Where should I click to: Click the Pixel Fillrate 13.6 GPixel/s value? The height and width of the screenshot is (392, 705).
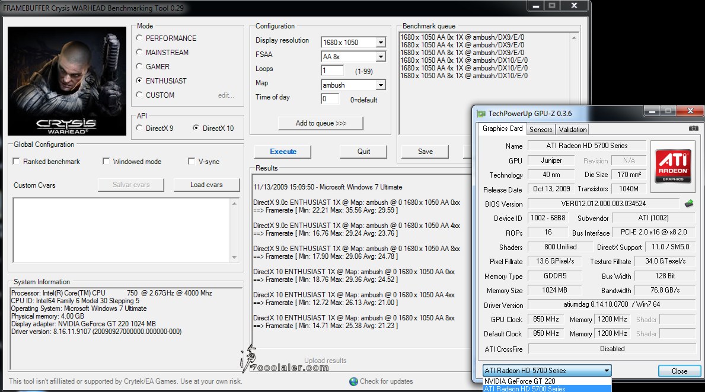555,261
